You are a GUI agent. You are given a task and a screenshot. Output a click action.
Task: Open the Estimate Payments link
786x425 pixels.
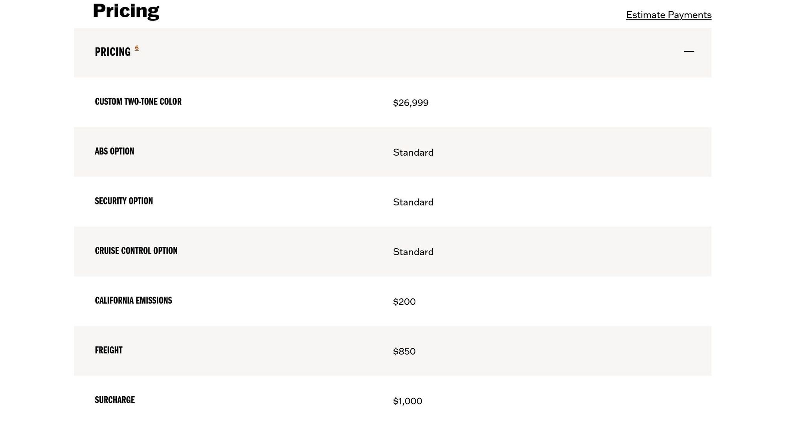[x=668, y=15]
